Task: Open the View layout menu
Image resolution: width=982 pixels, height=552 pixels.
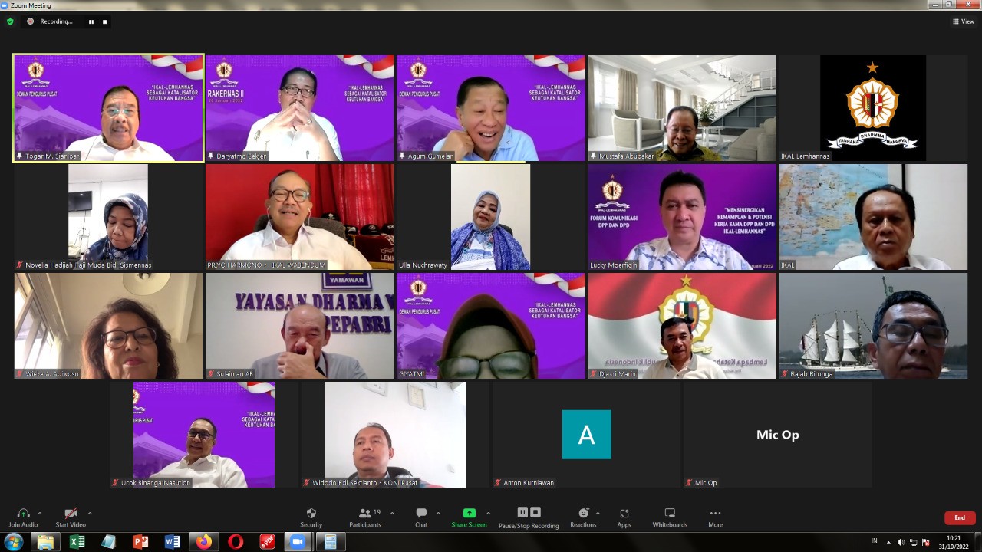Action: pyautogui.click(x=964, y=21)
